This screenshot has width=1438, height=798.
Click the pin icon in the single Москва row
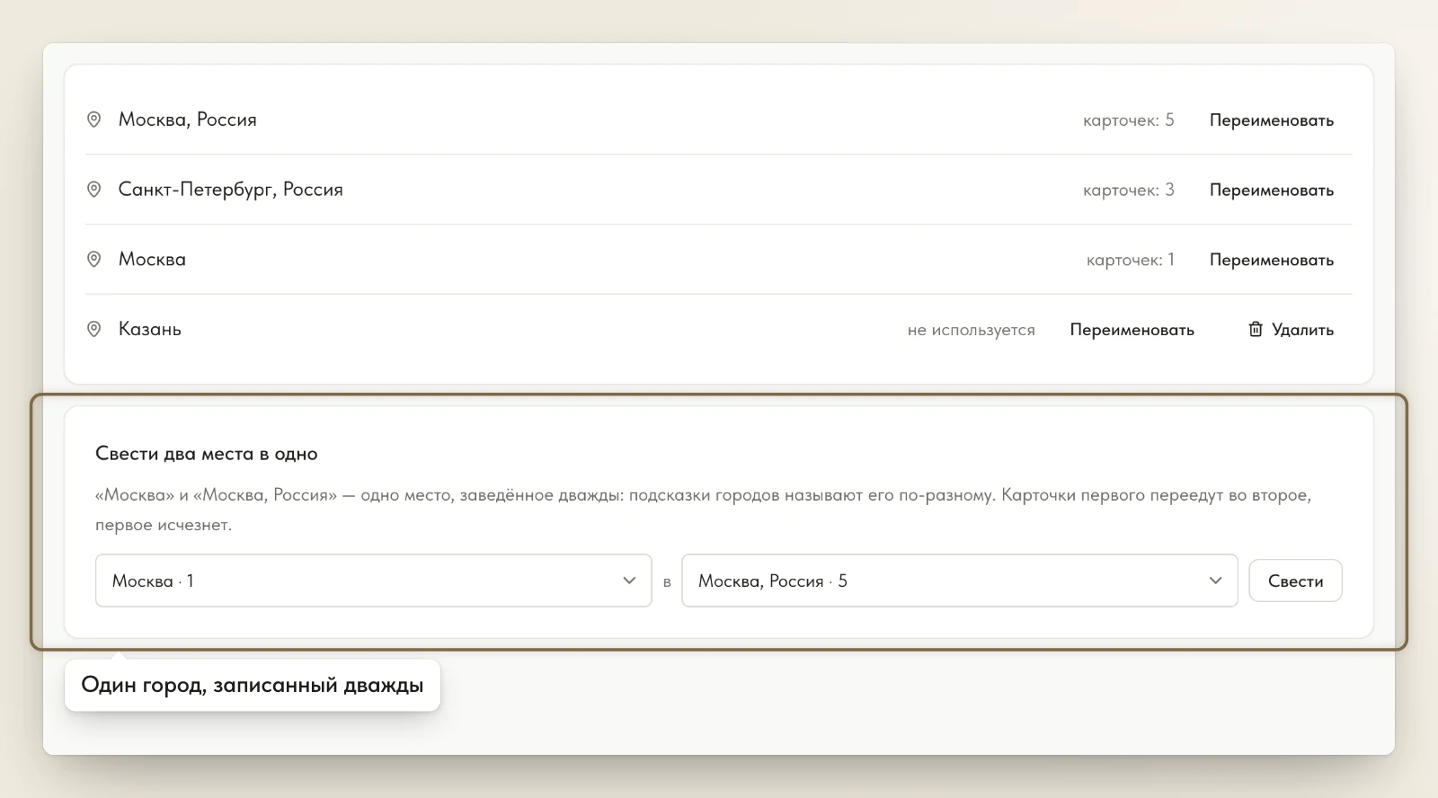93,259
